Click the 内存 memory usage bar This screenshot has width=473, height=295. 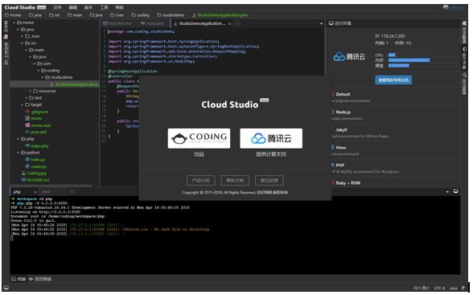(x=409, y=60)
